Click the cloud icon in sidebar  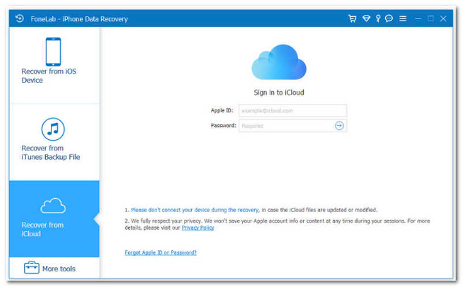pyautogui.click(x=53, y=206)
